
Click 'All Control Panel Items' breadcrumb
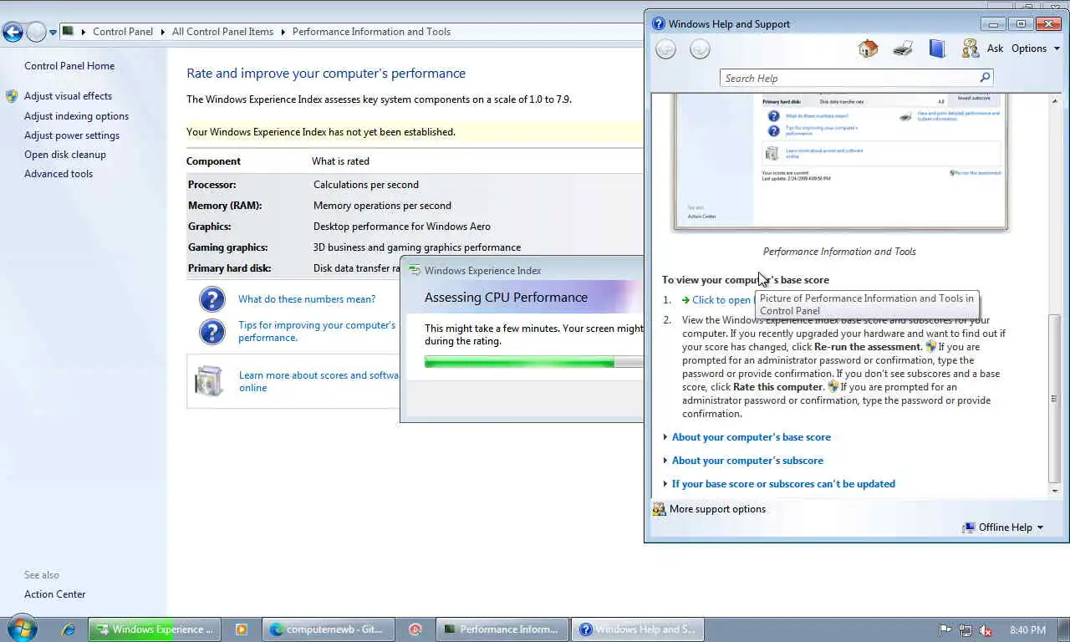pos(222,32)
